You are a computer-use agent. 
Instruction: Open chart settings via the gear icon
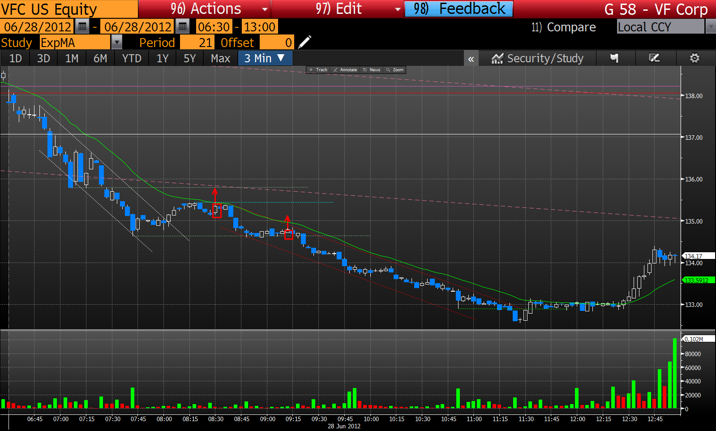click(x=695, y=58)
